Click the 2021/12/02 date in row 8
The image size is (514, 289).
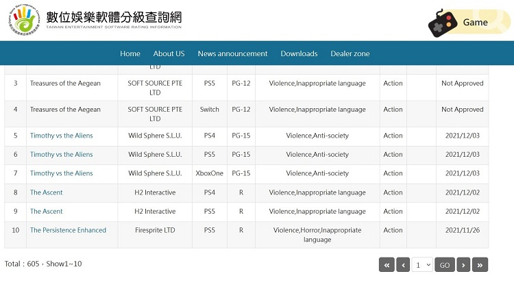[462, 192]
